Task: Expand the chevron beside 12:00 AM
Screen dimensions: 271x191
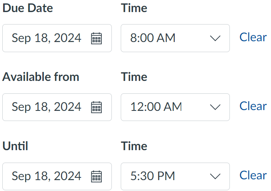Action: (215, 107)
